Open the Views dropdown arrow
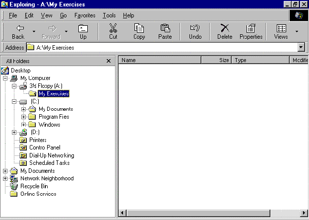309x220 pixels. [297, 31]
